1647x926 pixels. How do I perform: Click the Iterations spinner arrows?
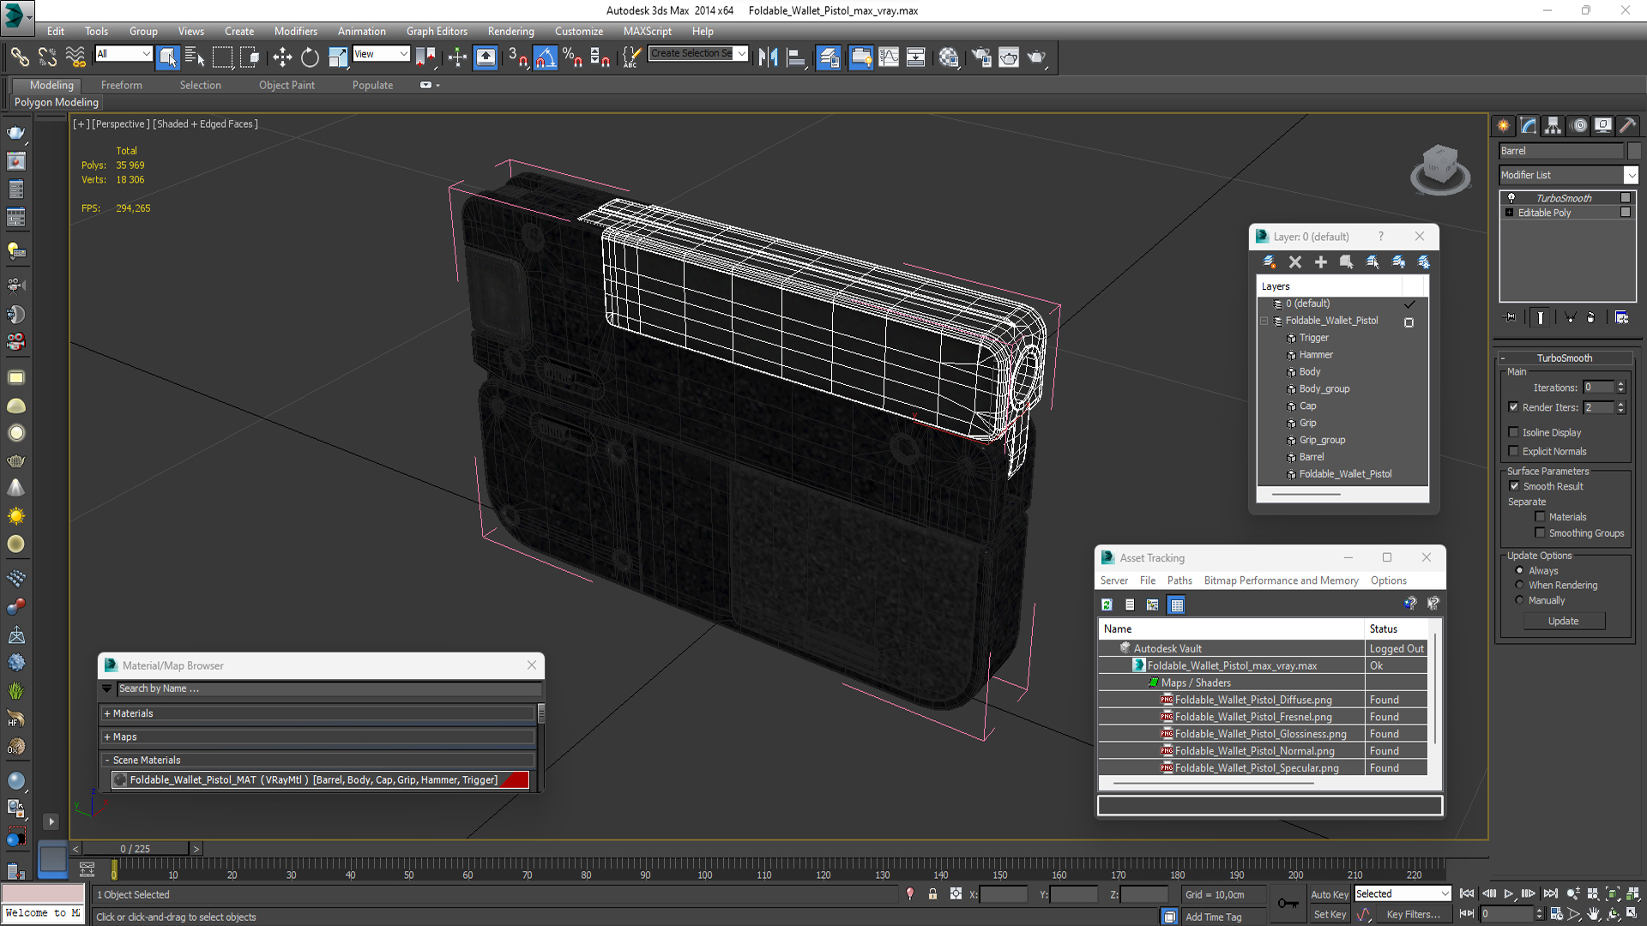coord(1621,388)
